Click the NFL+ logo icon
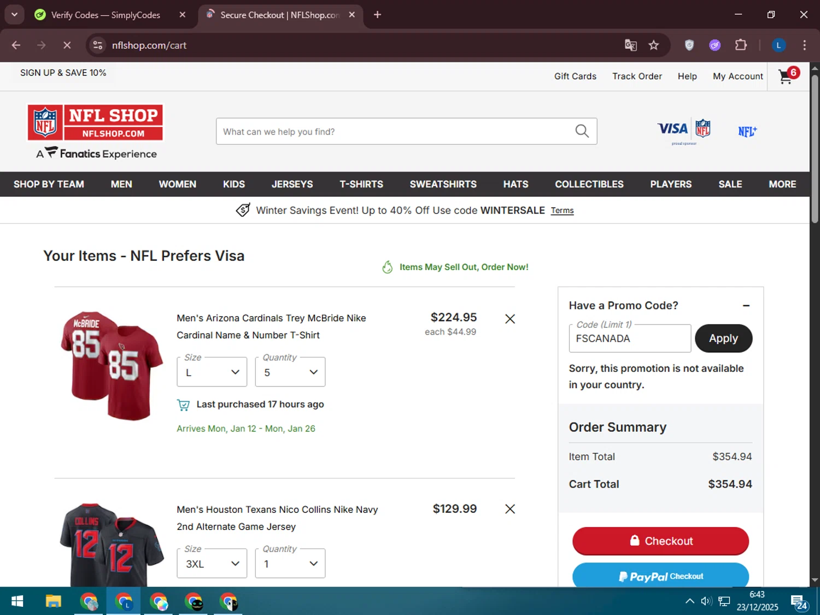The width and height of the screenshot is (820, 615). pos(747,131)
